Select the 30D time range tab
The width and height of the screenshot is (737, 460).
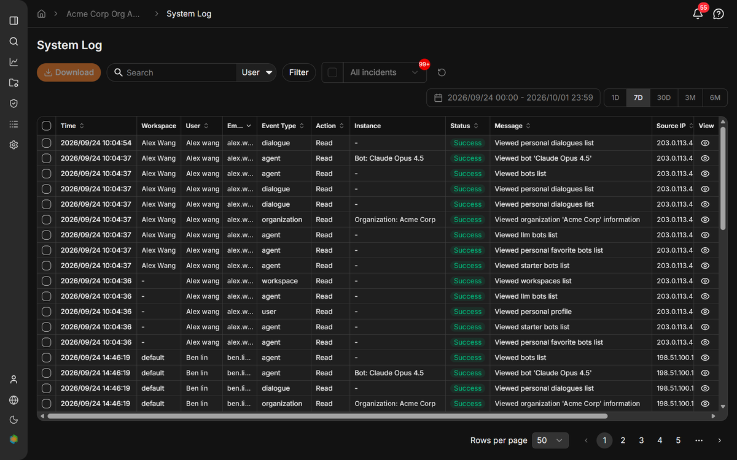[664, 98]
